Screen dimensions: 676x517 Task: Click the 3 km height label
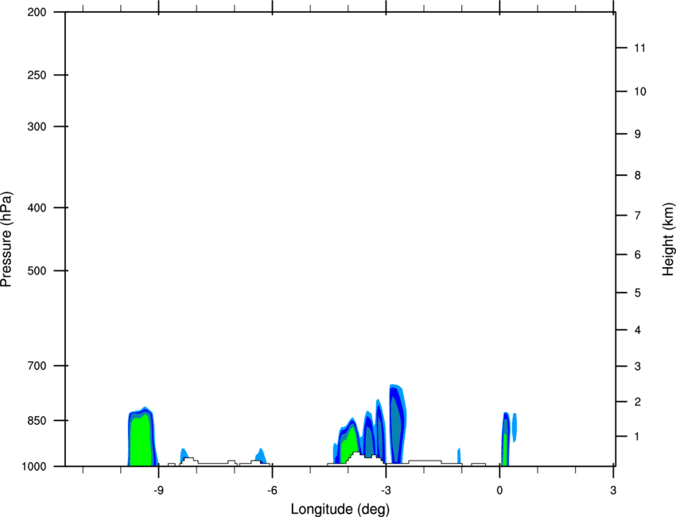tap(638, 367)
